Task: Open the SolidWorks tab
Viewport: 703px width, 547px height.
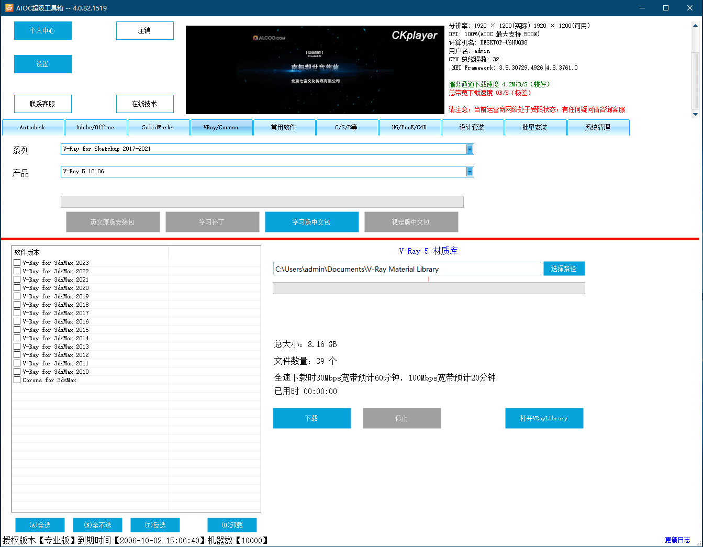Action: coord(159,127)
